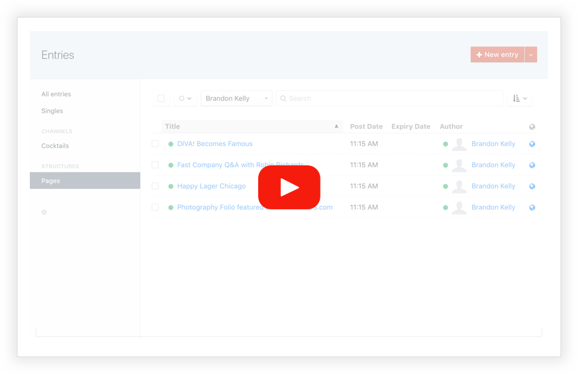578x374 pixels.
Task: Click the 11:15 AM post date on the DIVA! row
Action: point(364,144)
